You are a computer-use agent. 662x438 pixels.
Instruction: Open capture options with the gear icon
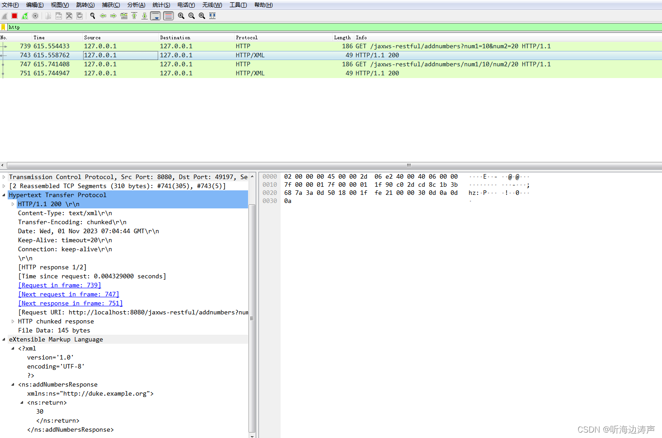[35, 16]
